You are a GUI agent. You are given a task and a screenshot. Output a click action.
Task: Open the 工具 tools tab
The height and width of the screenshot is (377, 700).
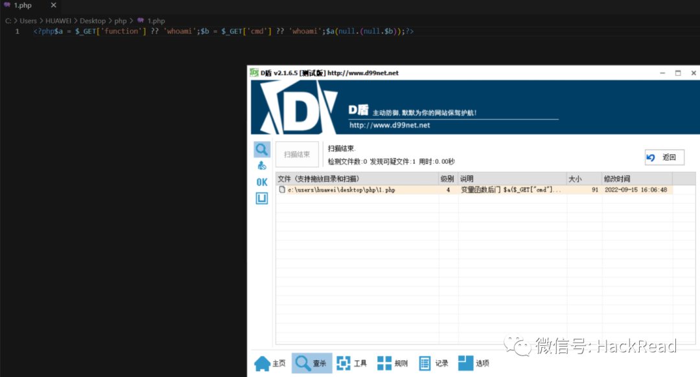click(x=352, y=363)
